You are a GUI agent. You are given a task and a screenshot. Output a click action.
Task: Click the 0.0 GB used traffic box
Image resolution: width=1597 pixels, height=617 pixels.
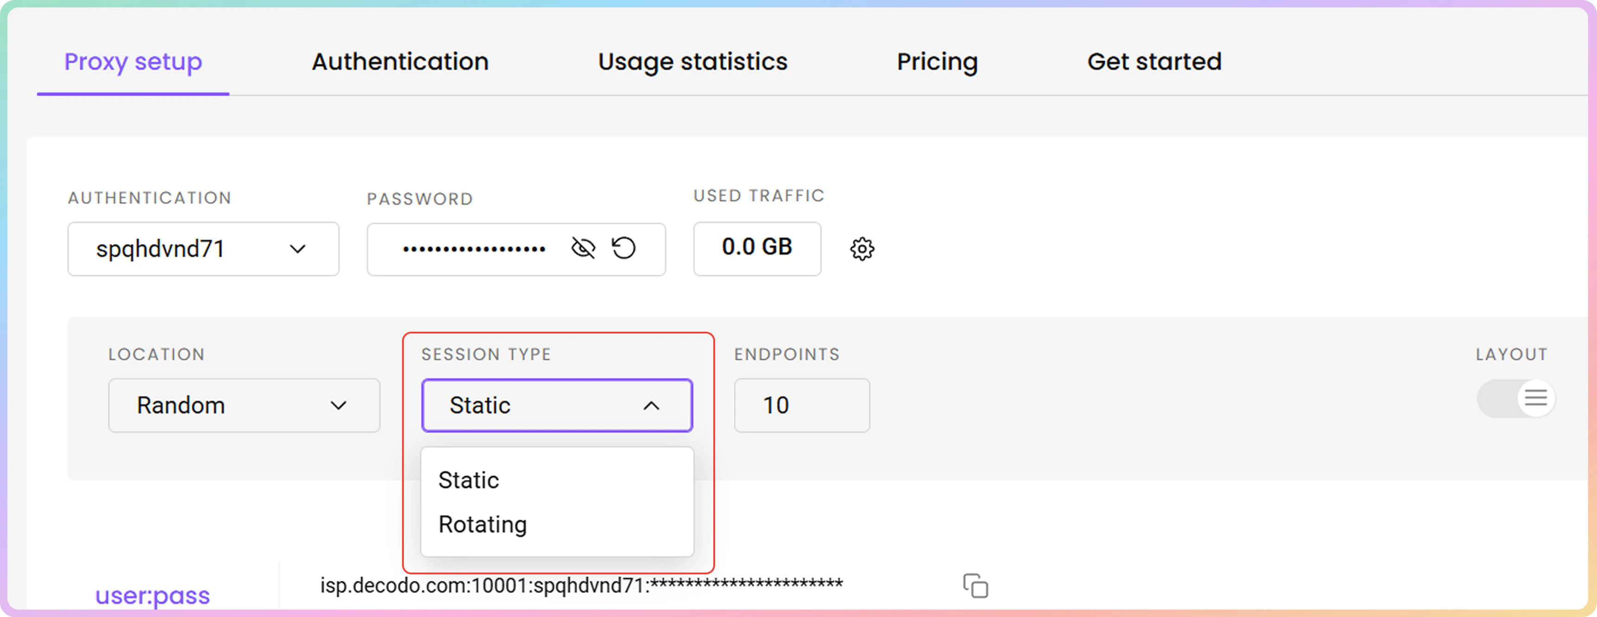[x=756, y=248]
